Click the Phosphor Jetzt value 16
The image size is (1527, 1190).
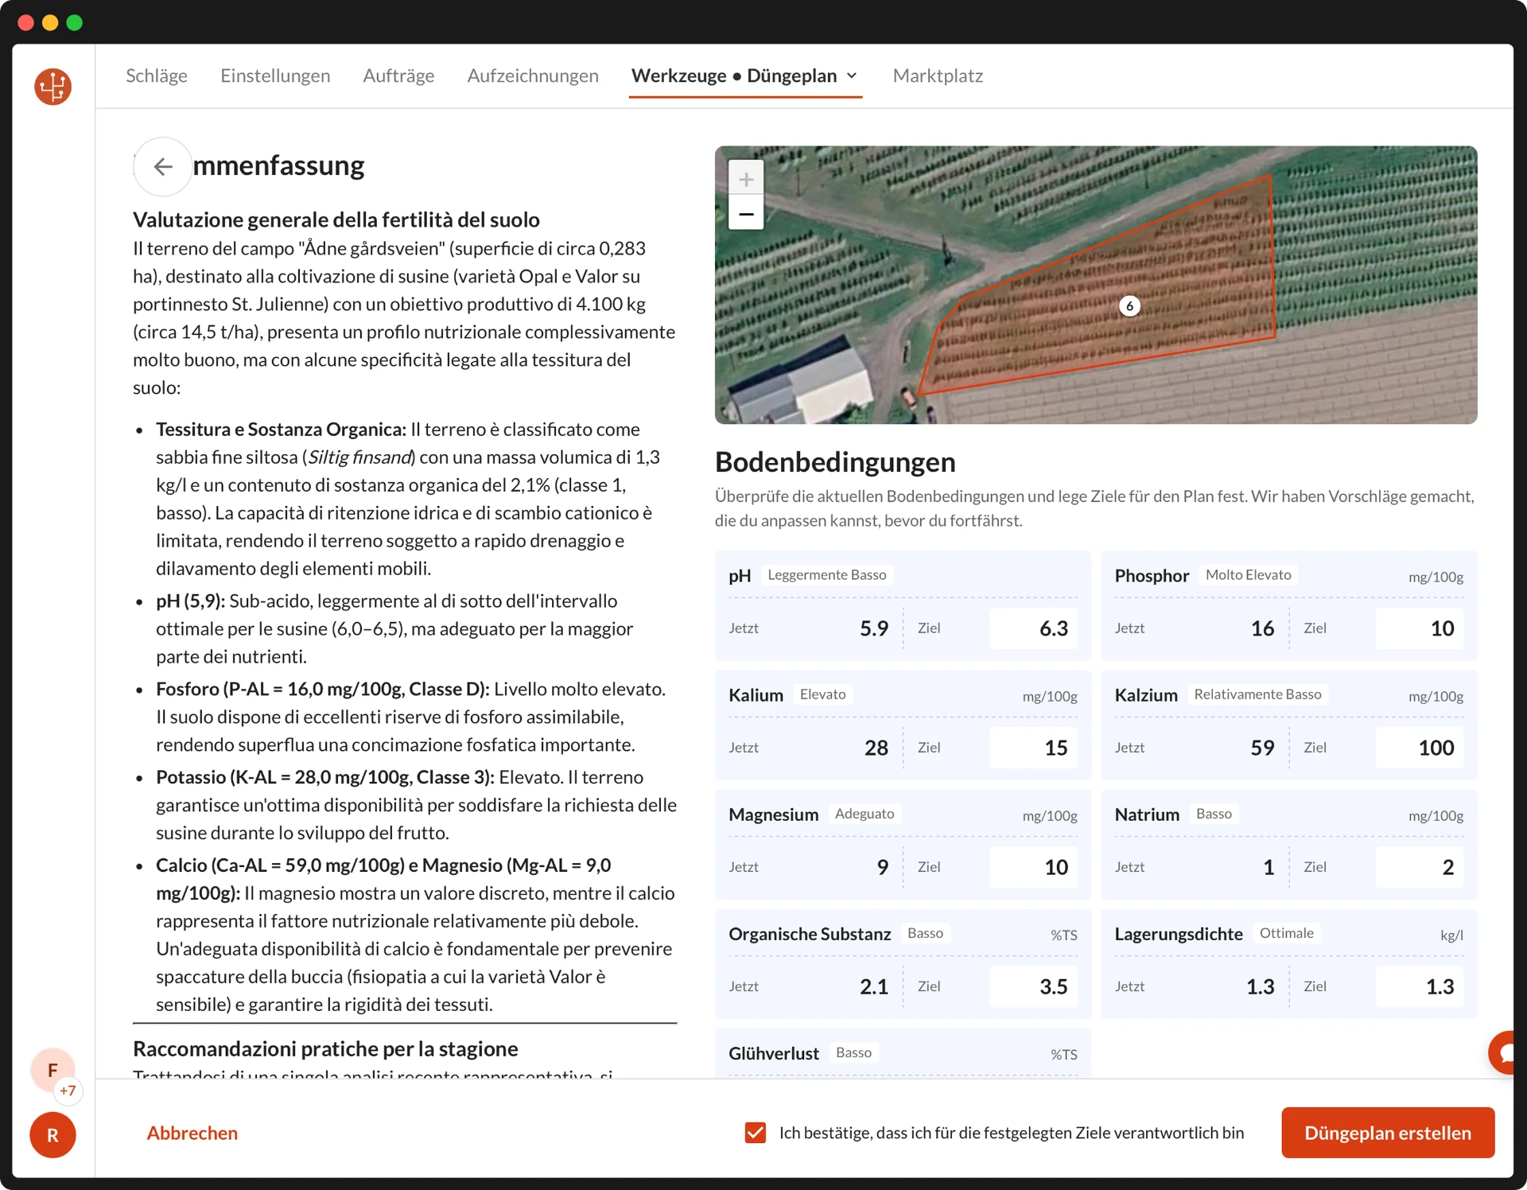click(1262, 628)
